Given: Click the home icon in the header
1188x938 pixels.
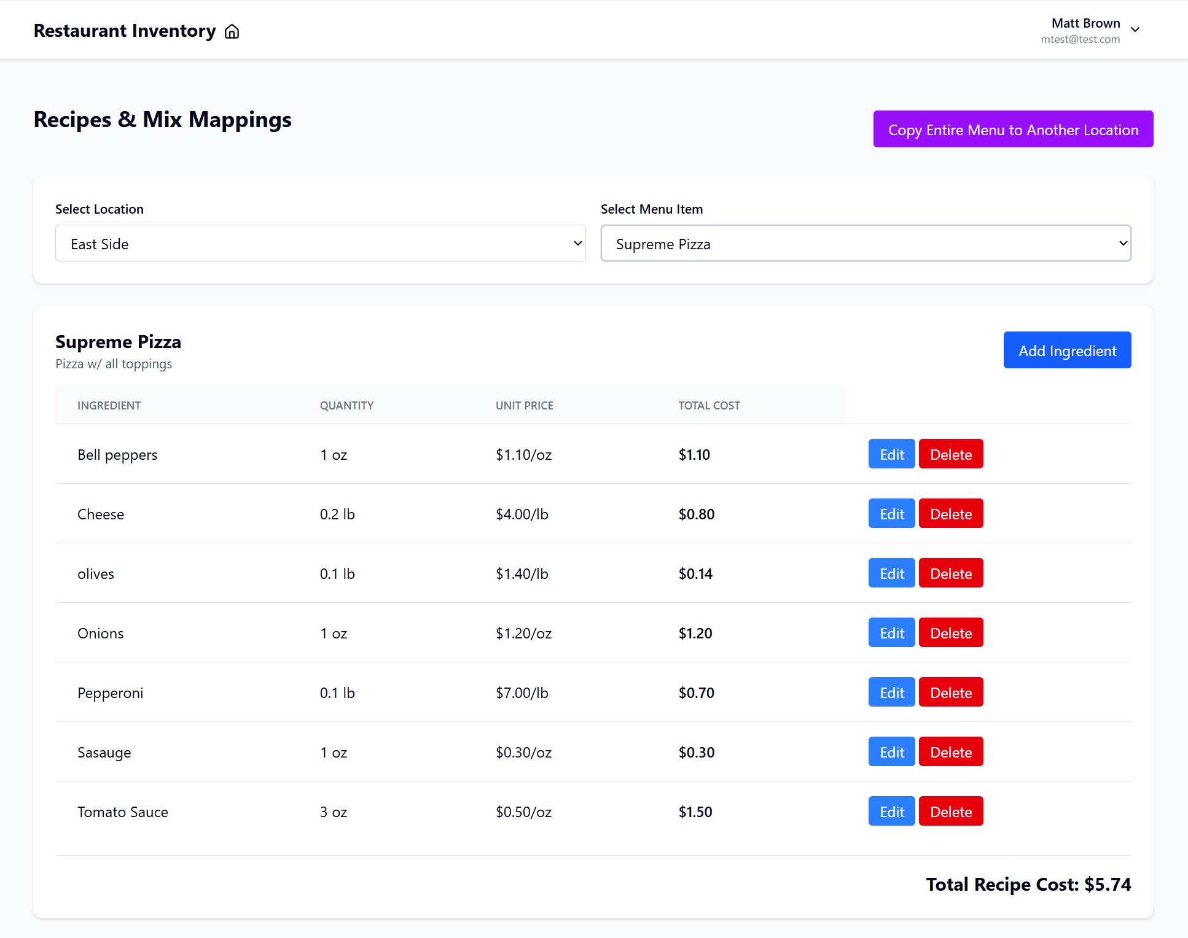Looking at the screenshot, I should (x=232, y=31).
